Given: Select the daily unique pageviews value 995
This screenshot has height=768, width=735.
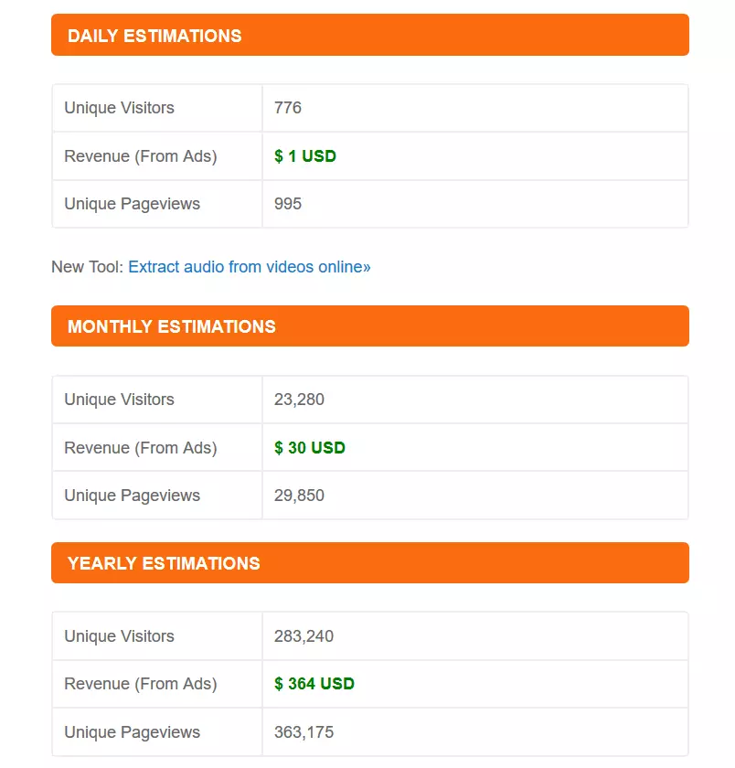Looking at the screenshot, I should pos(288,204).
